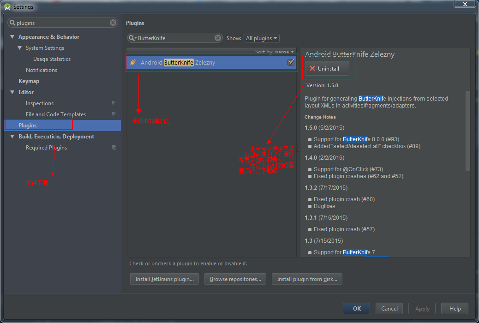This screenshot has height=323, width=479.
Task: Click the Apply button
Action: (x=422, y=309)
